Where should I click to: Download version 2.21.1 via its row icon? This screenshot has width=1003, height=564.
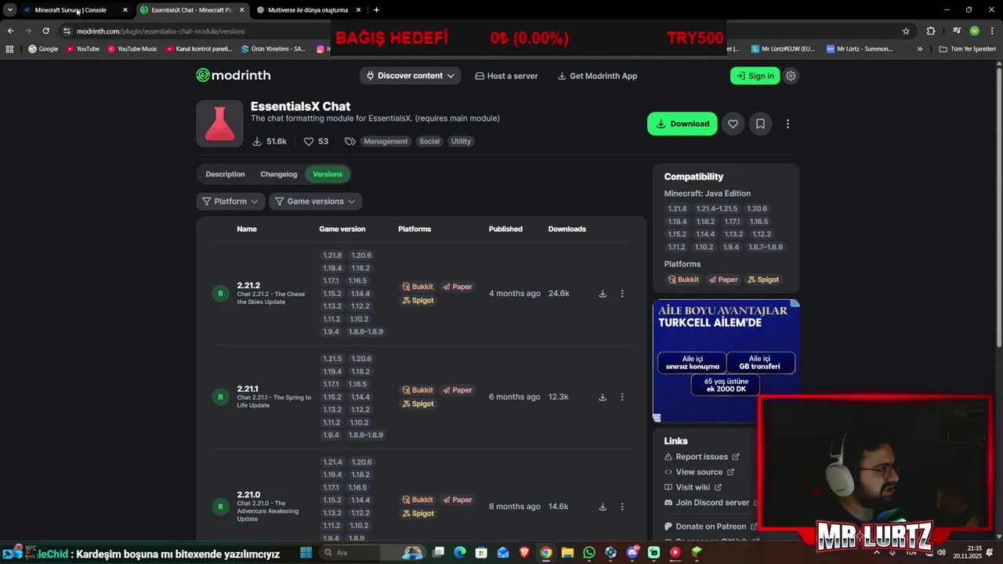[603, 397]
